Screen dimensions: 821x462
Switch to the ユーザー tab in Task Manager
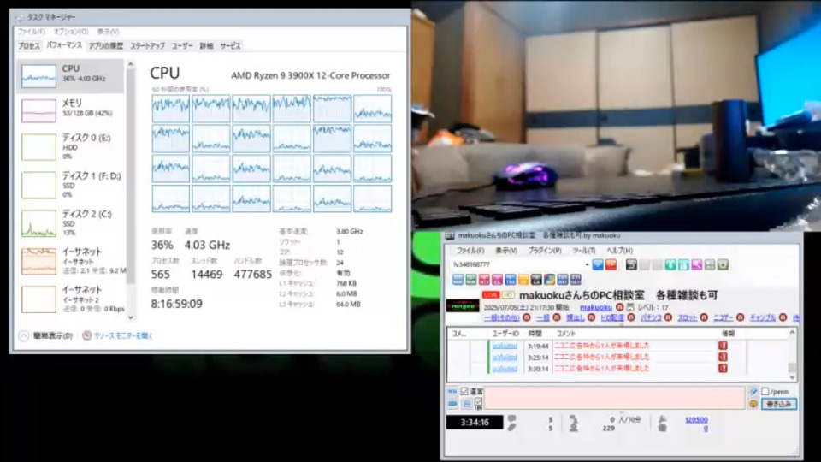(x=182, y=46)
